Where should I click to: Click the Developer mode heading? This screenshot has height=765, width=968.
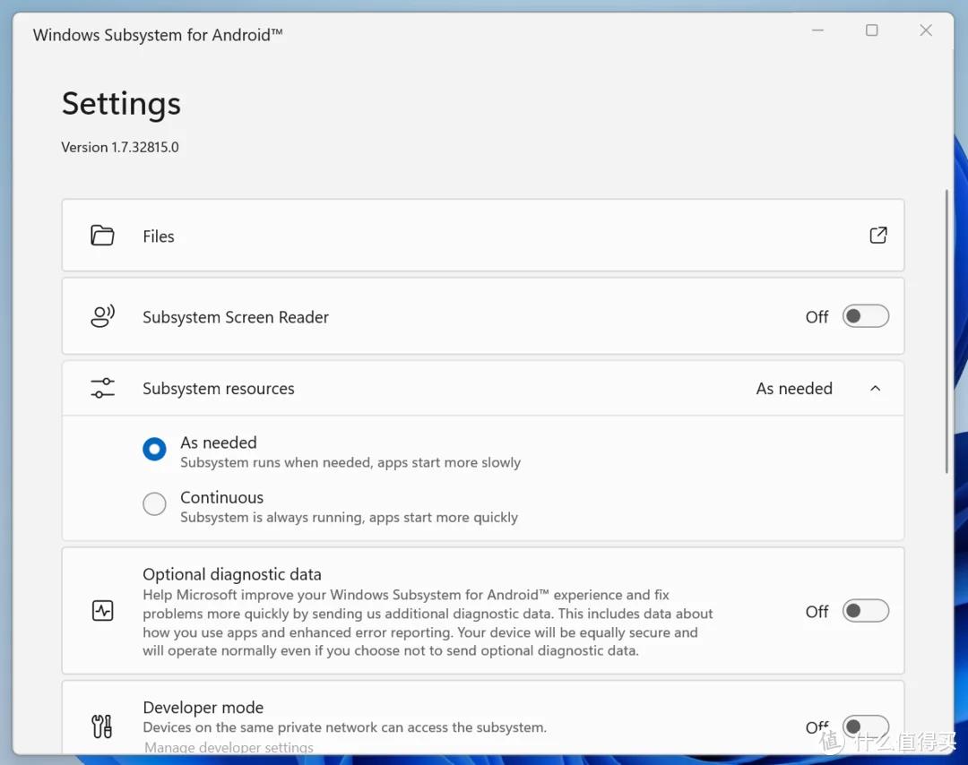point(203,708)
